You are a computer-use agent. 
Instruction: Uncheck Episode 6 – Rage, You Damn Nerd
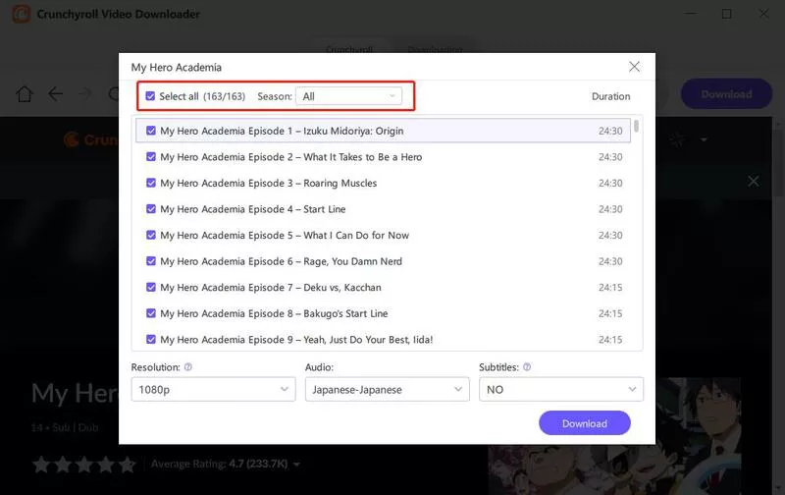pyautogui.click(x=151, y=261)
